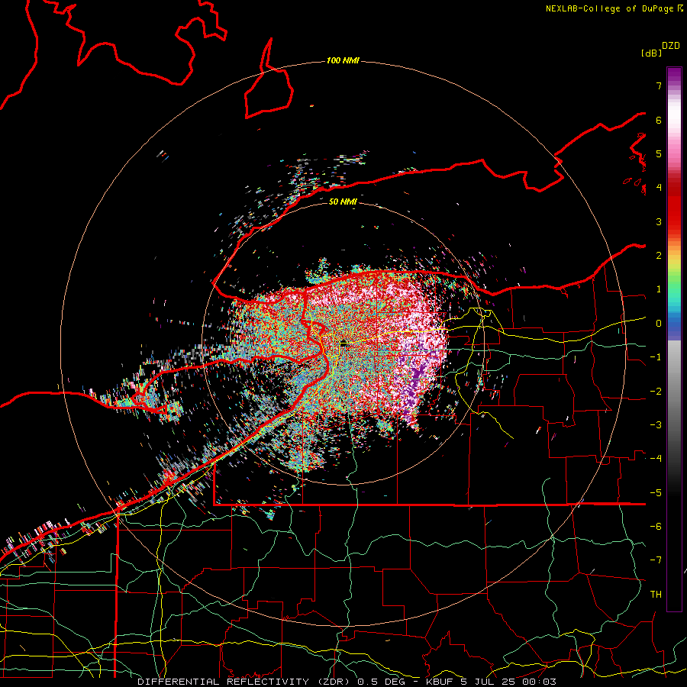This screenshot has height=687, width=687.
Task: Click the 50 NMI range ring label
Action: pos(343,202)
